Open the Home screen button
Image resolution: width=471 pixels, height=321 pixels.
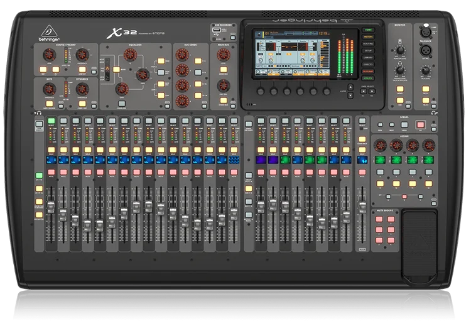coord(368,30)
